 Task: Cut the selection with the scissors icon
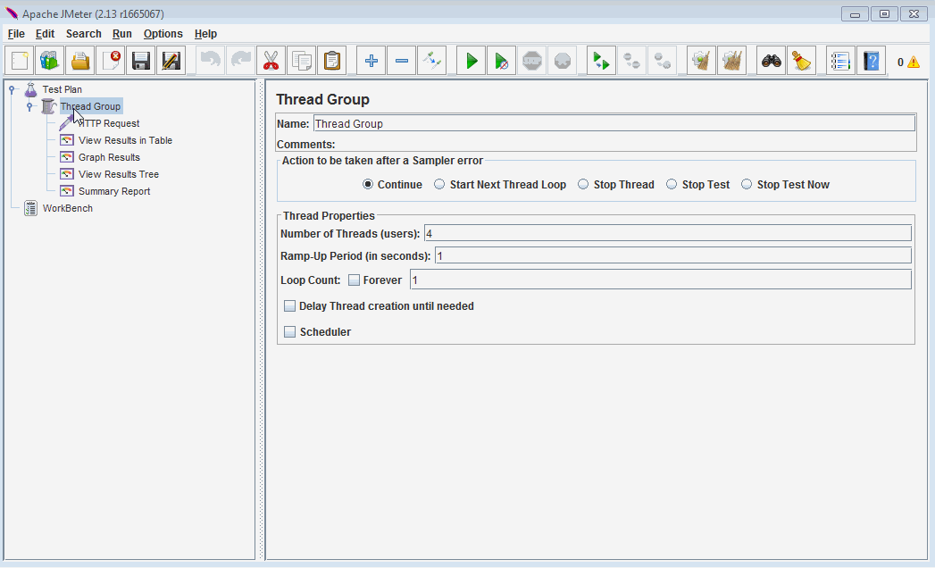pos(271,61)
